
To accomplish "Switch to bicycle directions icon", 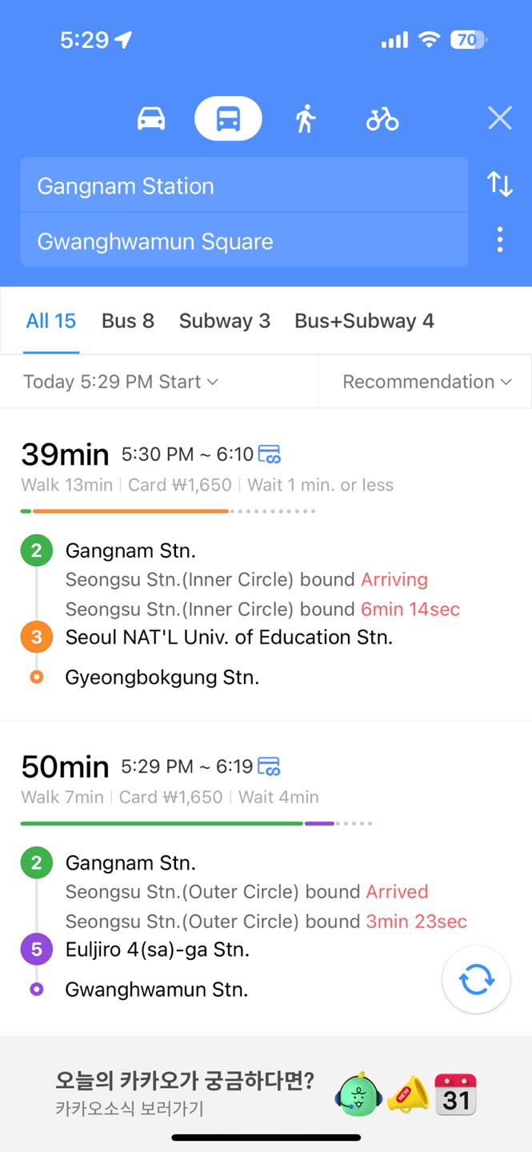I will [382, 119].
